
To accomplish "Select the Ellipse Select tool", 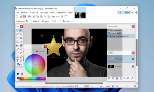I will click(17, 38).
